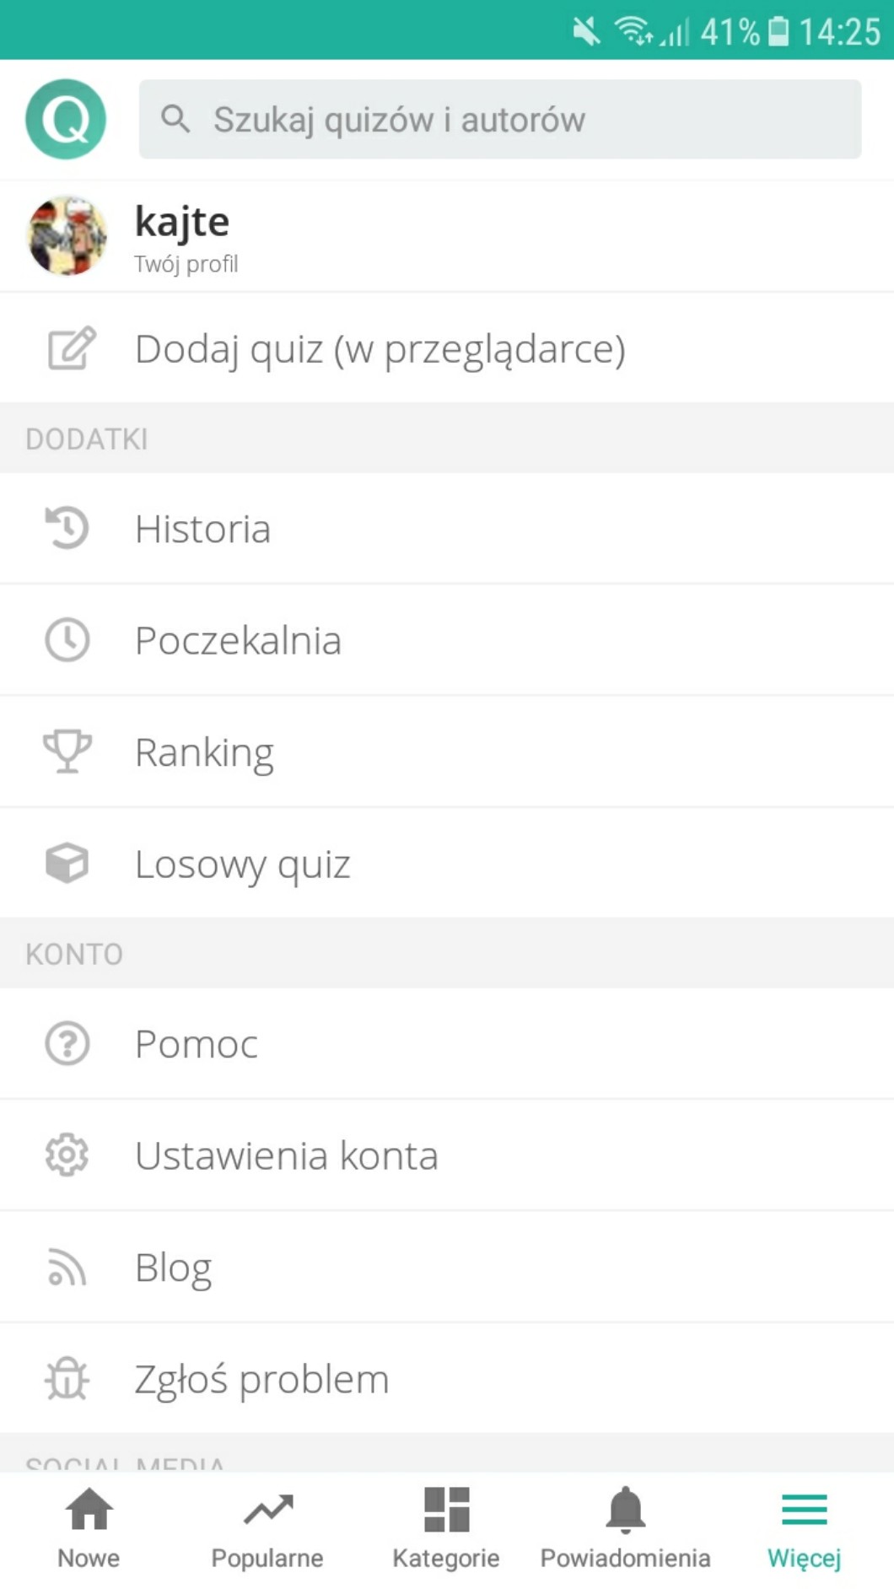Open the Ustawienia konta gear icon
This screenshot has width=894, height=1589.
(67, 1155)
